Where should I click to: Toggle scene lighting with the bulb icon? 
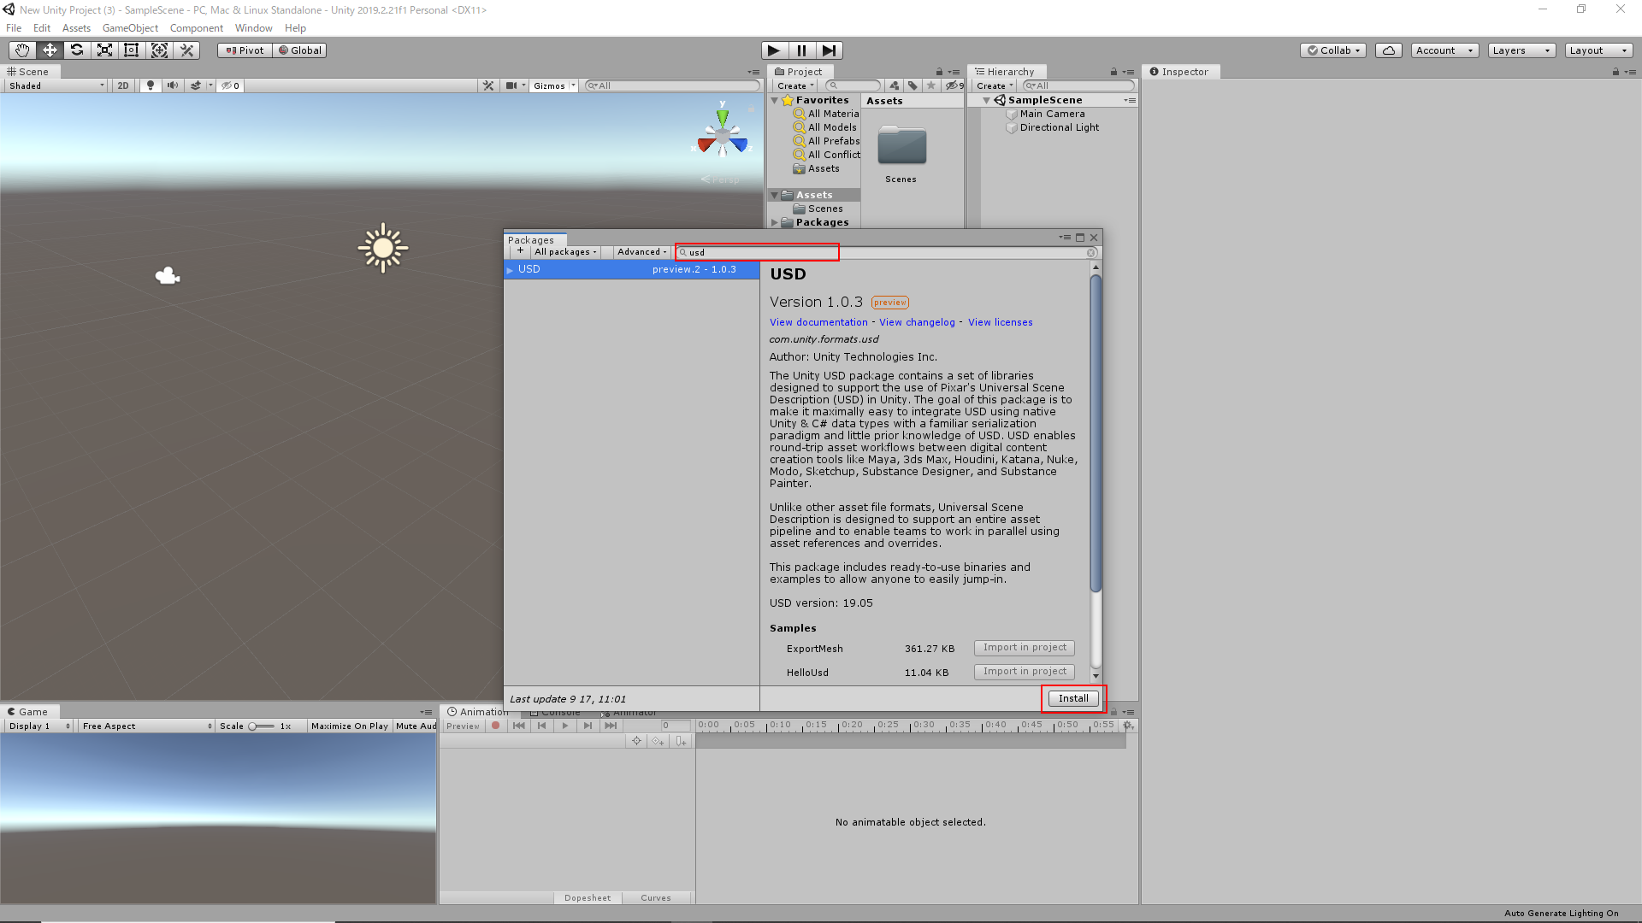coord(151,85)
